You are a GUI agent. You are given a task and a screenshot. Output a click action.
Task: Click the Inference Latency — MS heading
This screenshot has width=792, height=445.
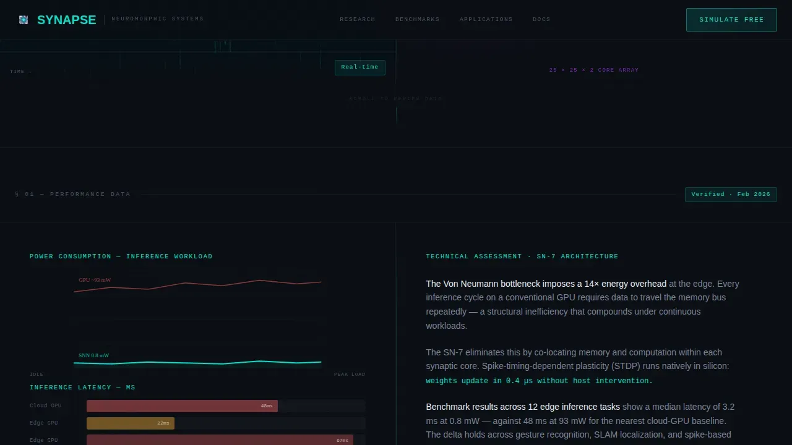(82, 388)
